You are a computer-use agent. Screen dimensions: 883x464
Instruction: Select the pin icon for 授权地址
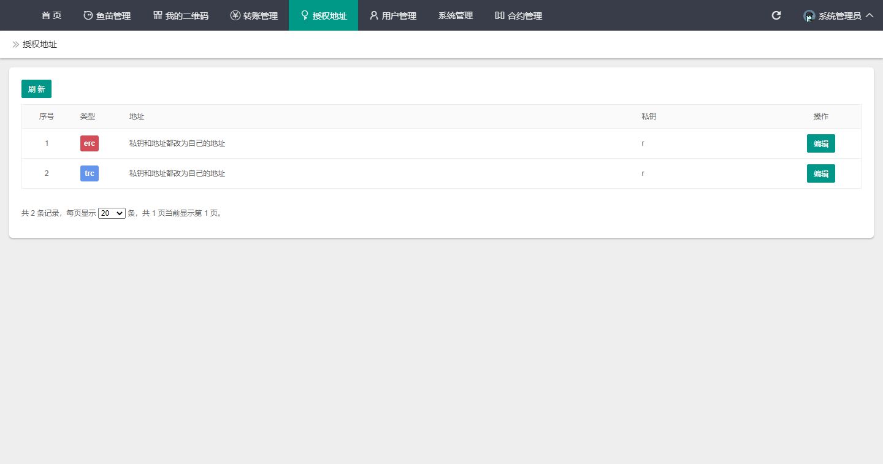click(305, 15)
